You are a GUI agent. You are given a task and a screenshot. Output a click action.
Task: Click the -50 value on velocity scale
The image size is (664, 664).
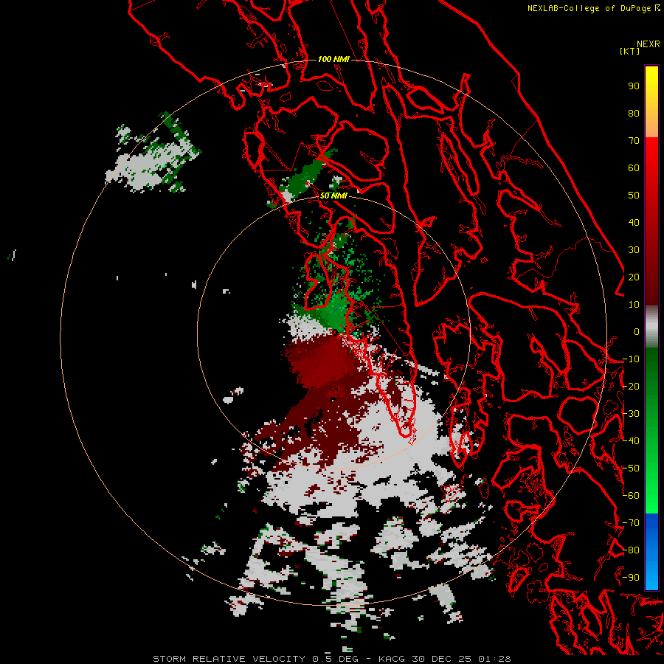[x=631, y=468]
